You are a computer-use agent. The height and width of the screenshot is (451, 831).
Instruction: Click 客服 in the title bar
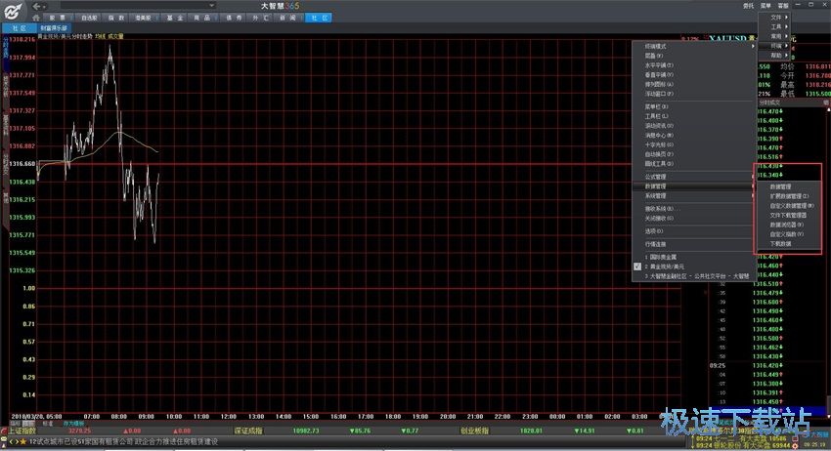[783, 6]
